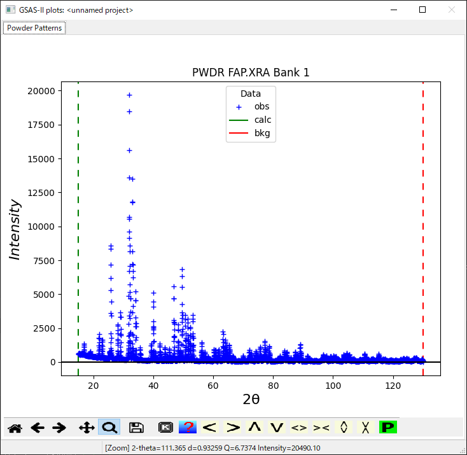The image size is (467, 455).
Task: Shift plot down with 'V' button
Action: coord(276,428)
